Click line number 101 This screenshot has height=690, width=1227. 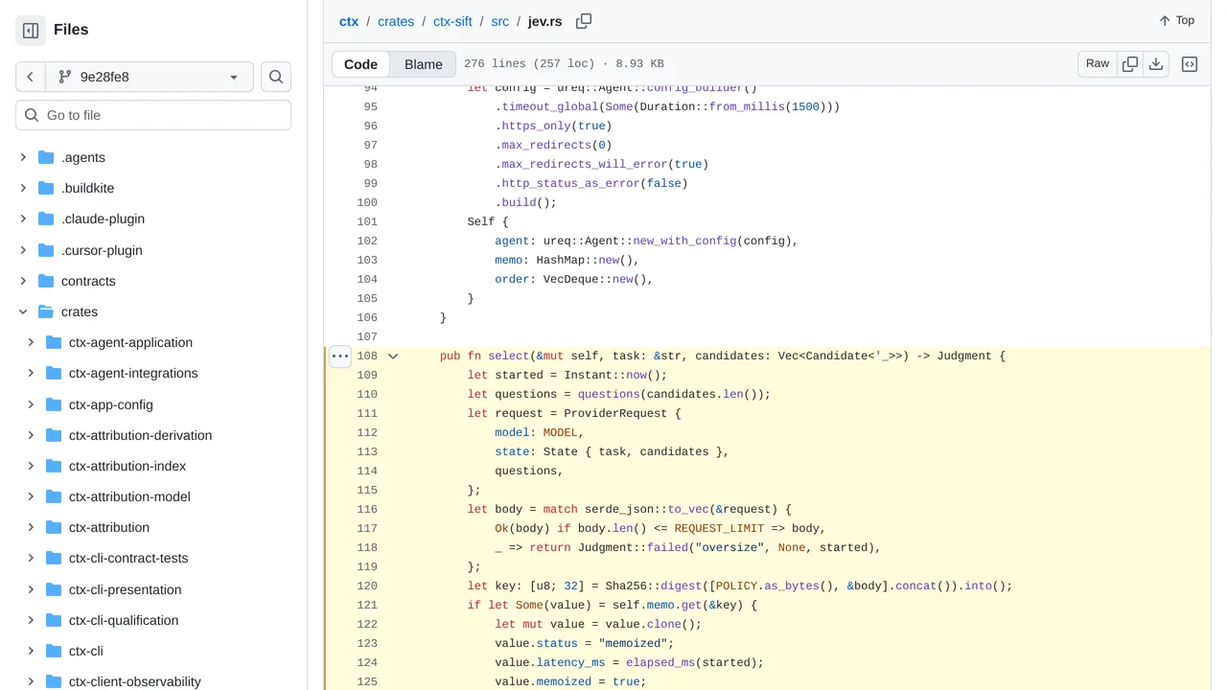pos(367,221)
